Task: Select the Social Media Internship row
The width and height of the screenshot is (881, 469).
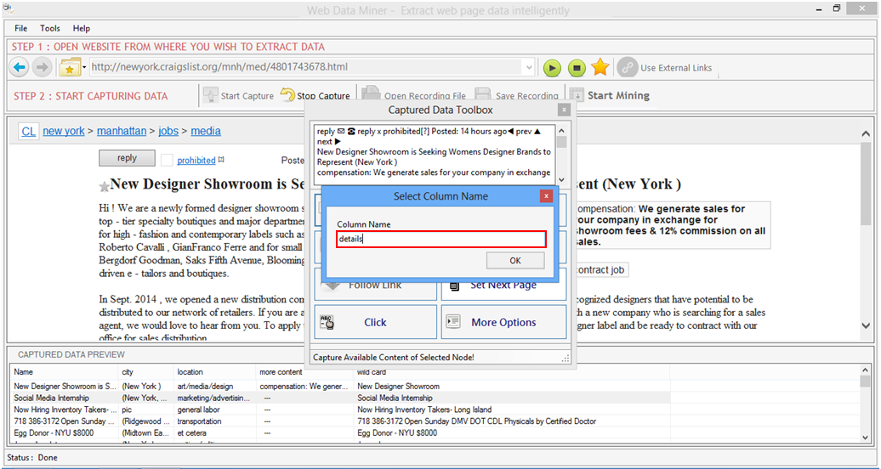Action: (x=341, y=398)
